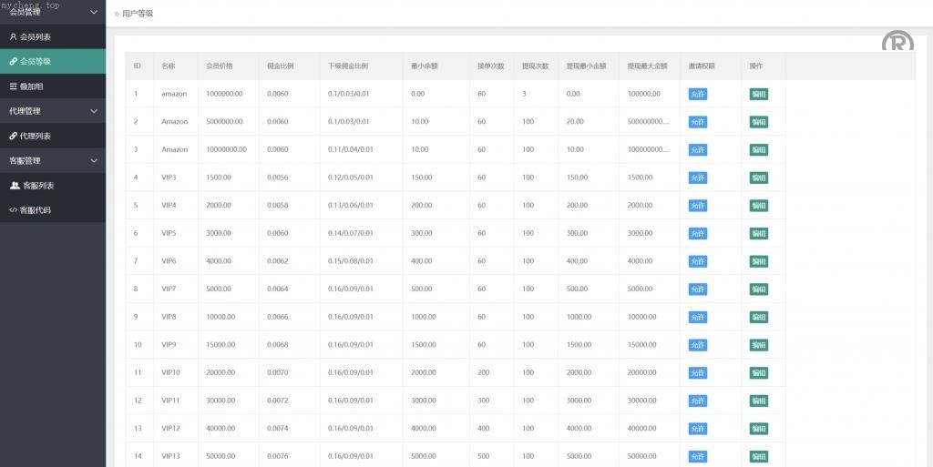Click the code brackets icon beside 客服代码
933x467 pixels.
click(13, 210)
